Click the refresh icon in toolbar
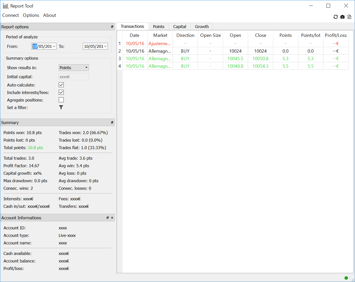 pyautogui.click(x=335, y=17)
